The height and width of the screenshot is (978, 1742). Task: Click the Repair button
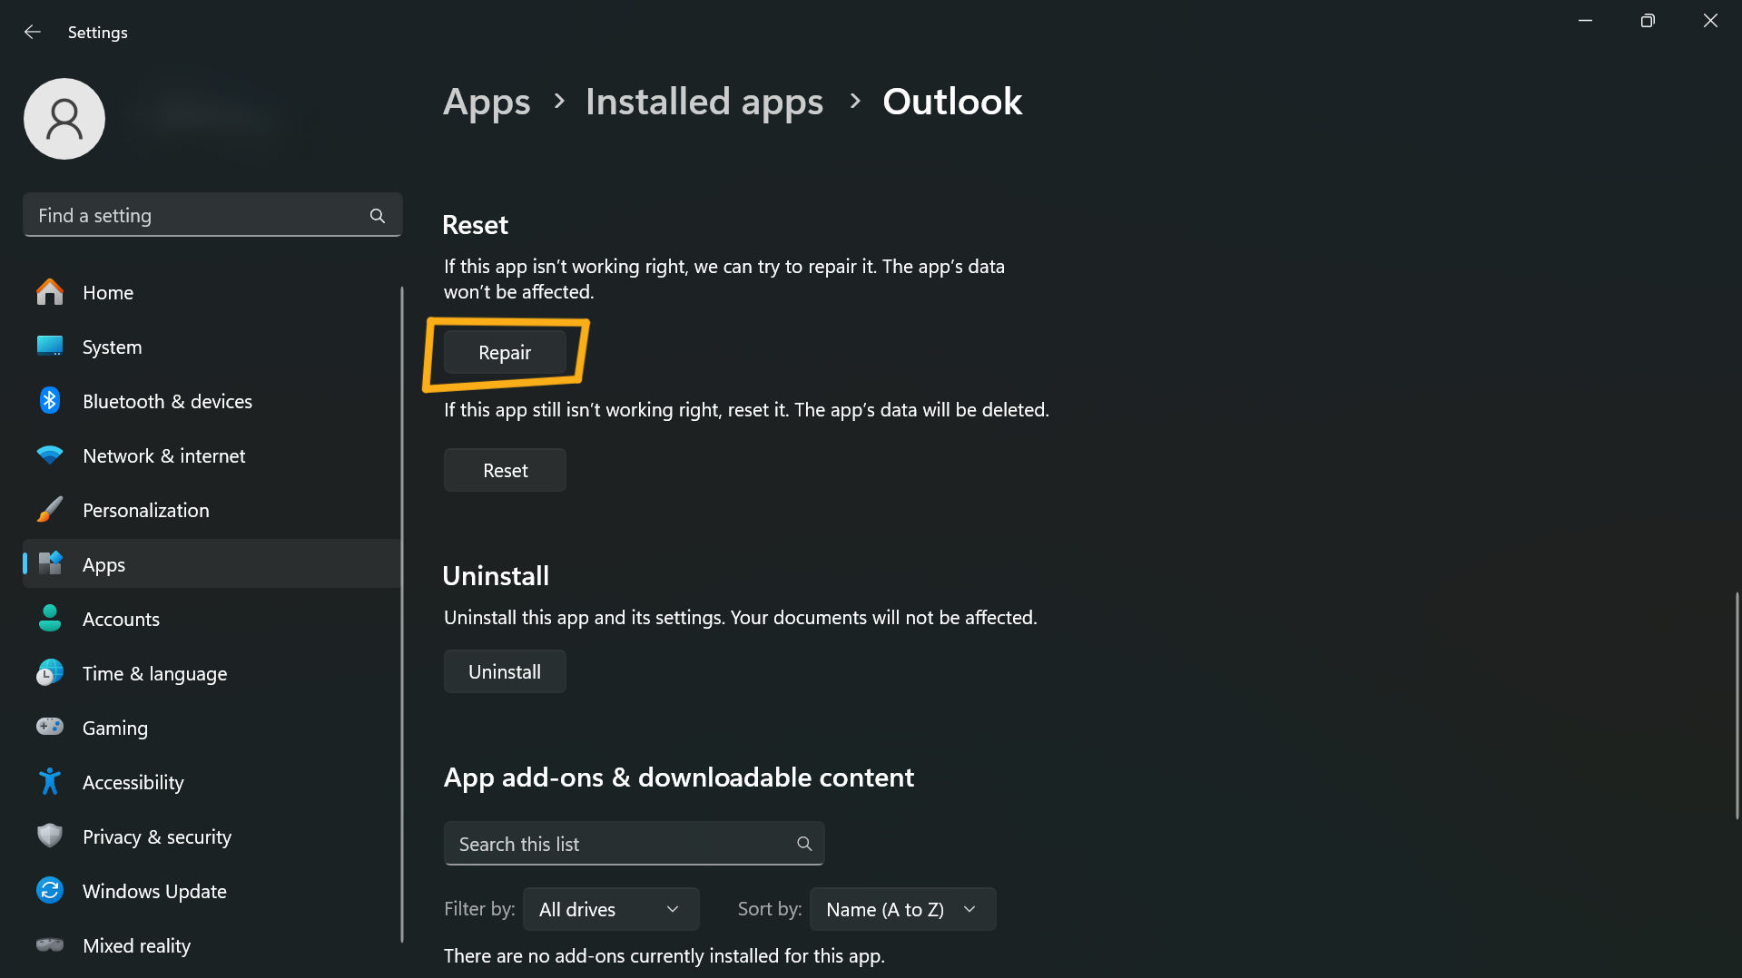tap(505, 352)
